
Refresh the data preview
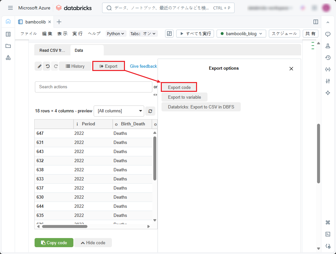150,111
